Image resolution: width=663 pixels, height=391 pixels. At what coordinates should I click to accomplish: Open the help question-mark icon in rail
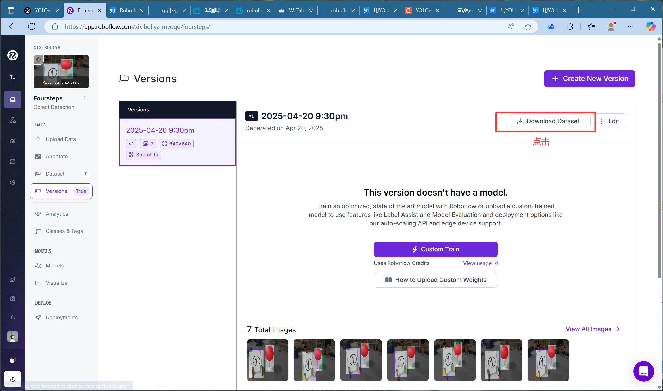13,299
